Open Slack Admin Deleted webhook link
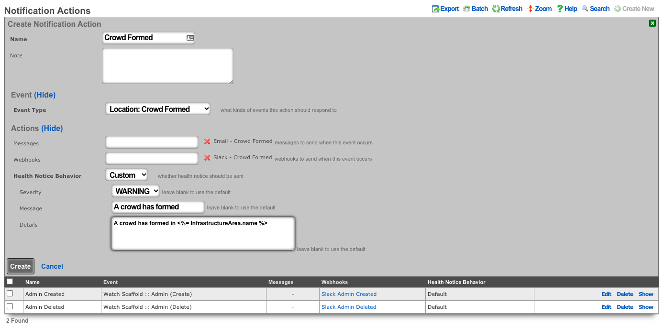The height and width of the screenshot is (327, 665). tap(349, 307)
